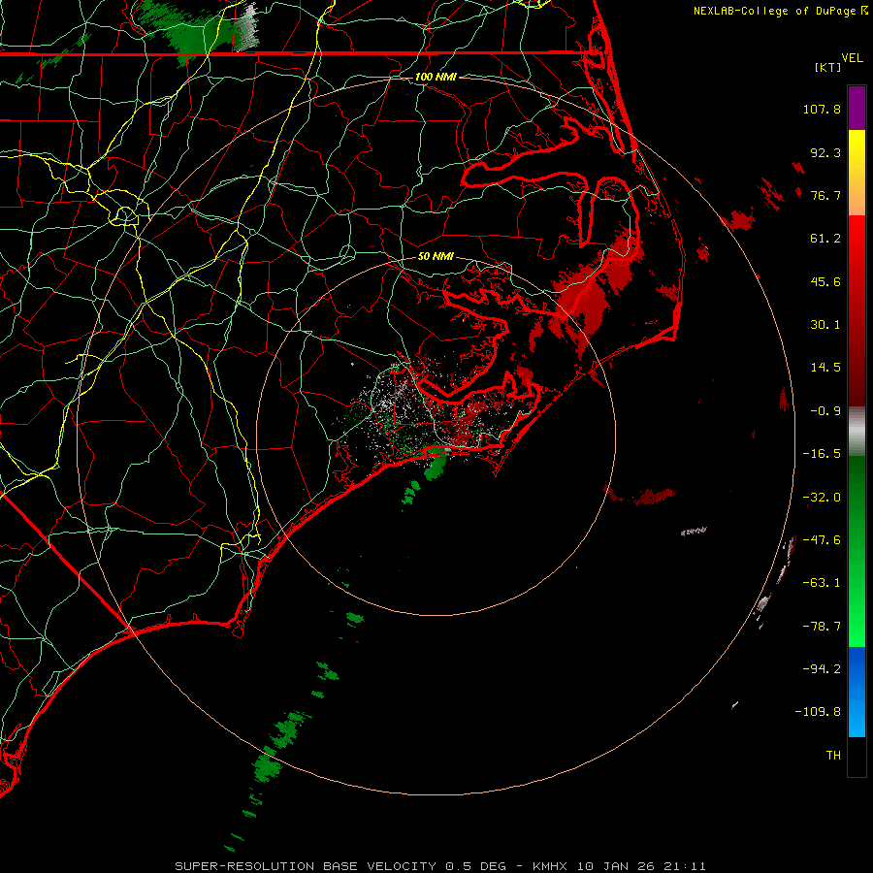Click the bottom caption: Super-Resolution Base Velocity, KMHX
This screenshot has height=873, width=873.
[439, 866]
